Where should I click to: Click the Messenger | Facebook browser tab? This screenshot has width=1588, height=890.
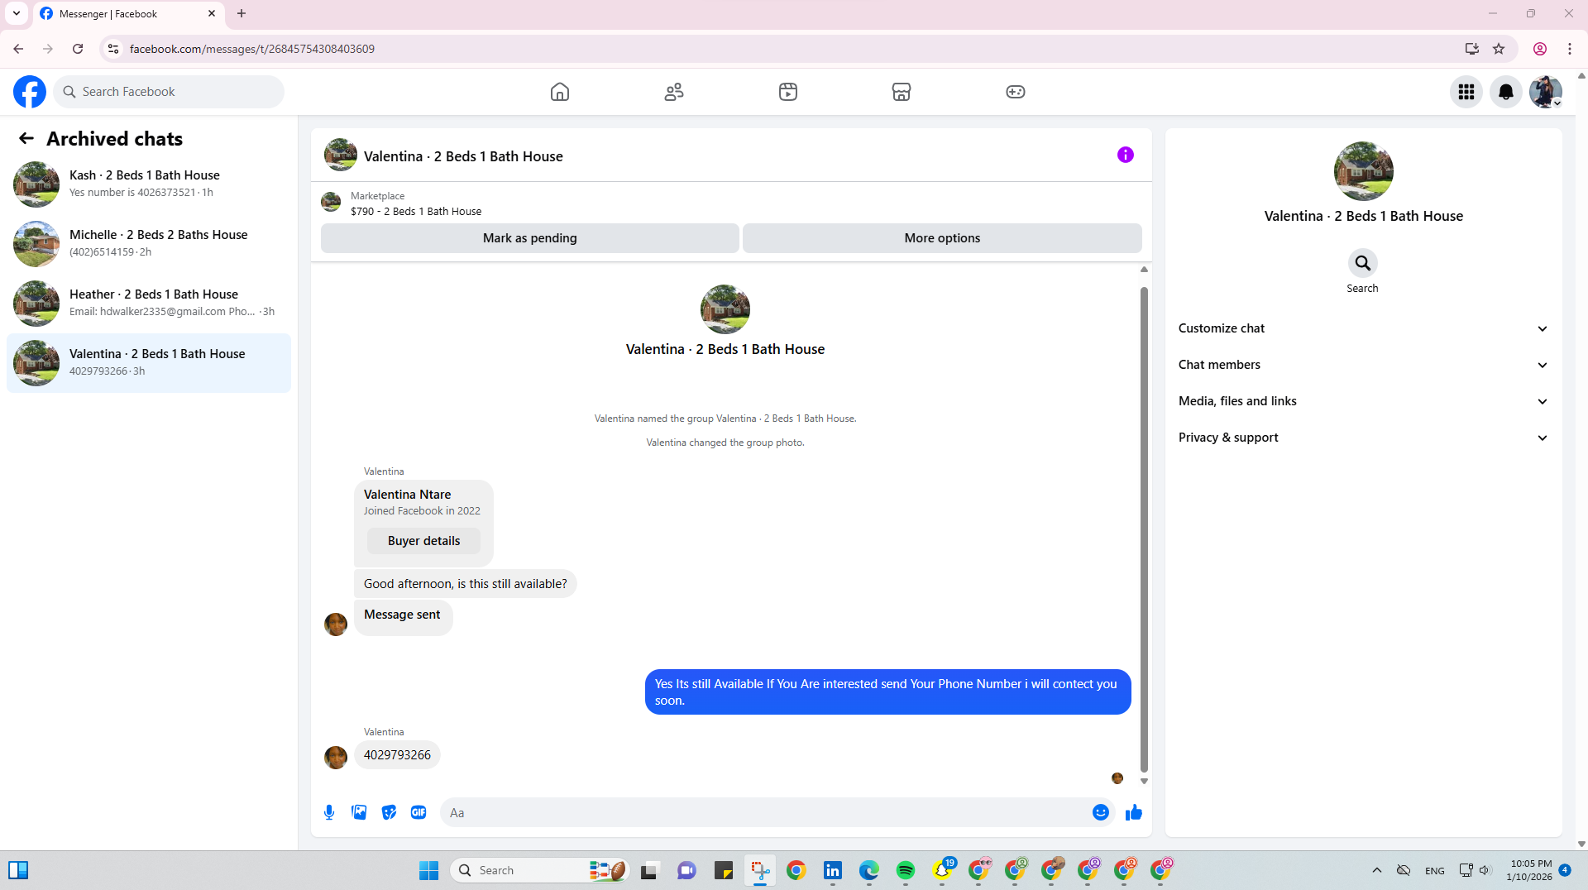coord(128,14)
